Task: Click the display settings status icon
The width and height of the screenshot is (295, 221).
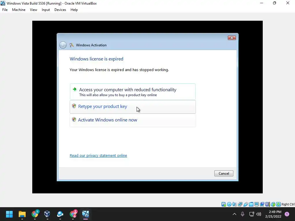Action: pos(256,204)
